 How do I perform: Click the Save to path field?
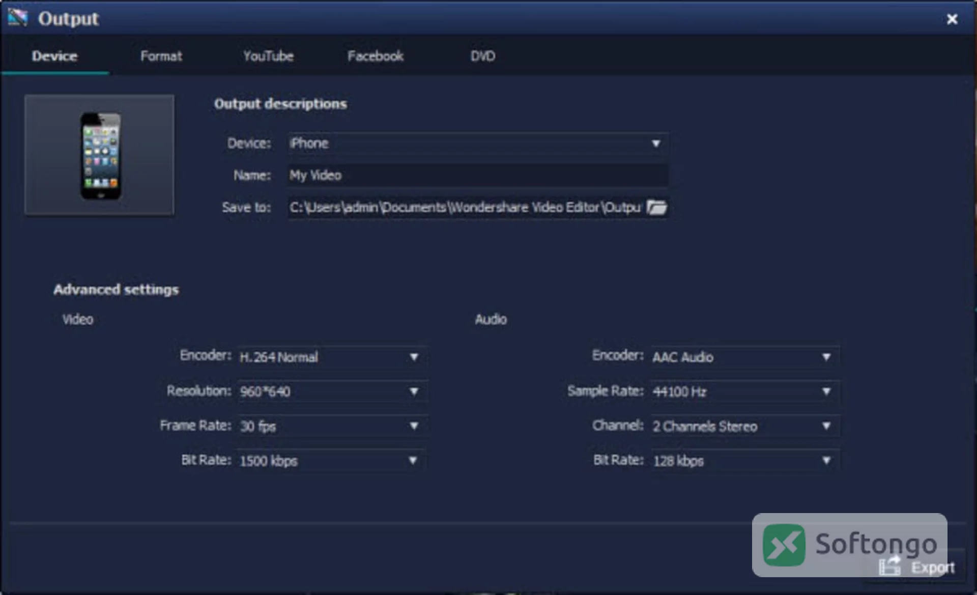tap(465, 208)
